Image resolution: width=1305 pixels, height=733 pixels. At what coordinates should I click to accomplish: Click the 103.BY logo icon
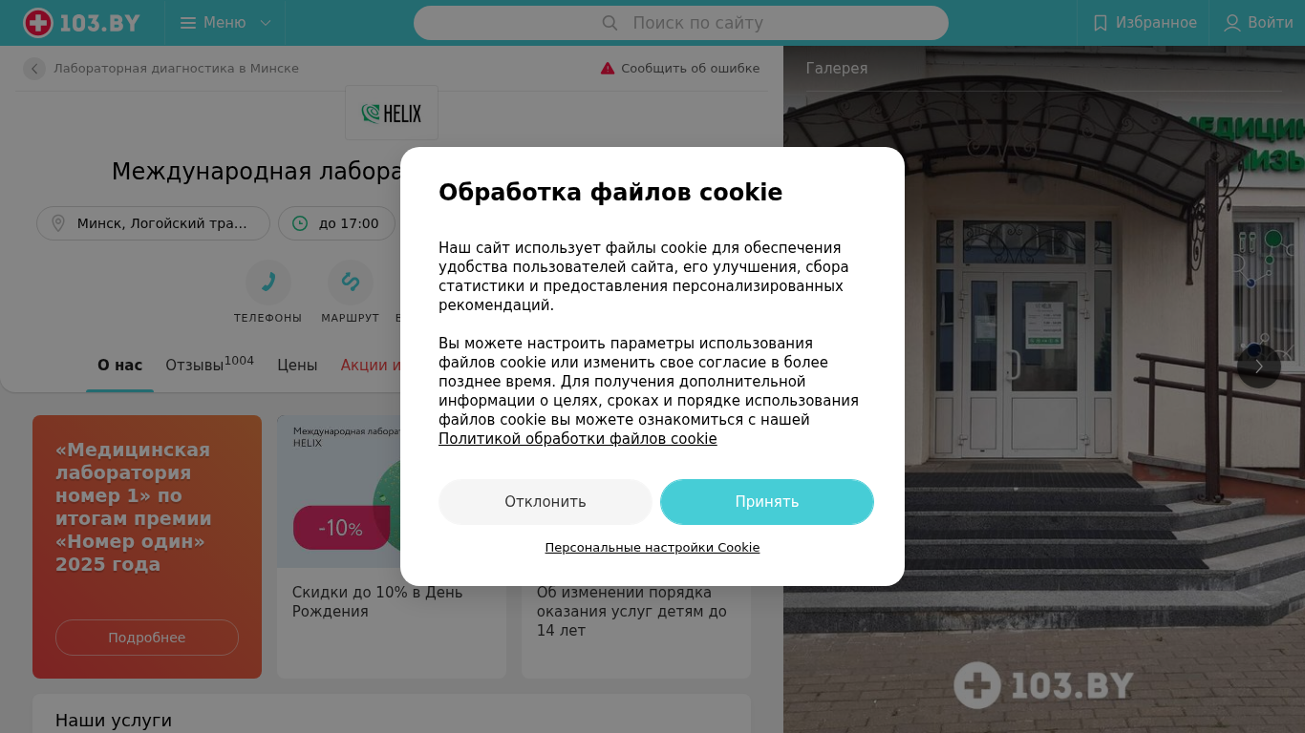pyautogui.click(x=38, y=23)
